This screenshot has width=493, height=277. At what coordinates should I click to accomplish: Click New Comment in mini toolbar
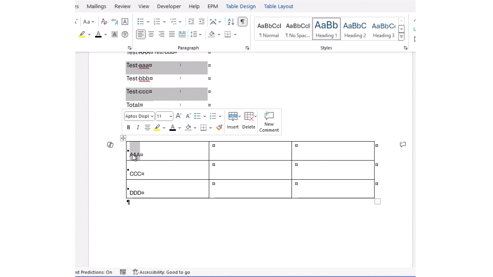coord(269,122)
